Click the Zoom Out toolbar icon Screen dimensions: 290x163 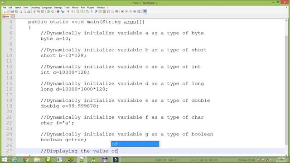[x=72, y=11]
